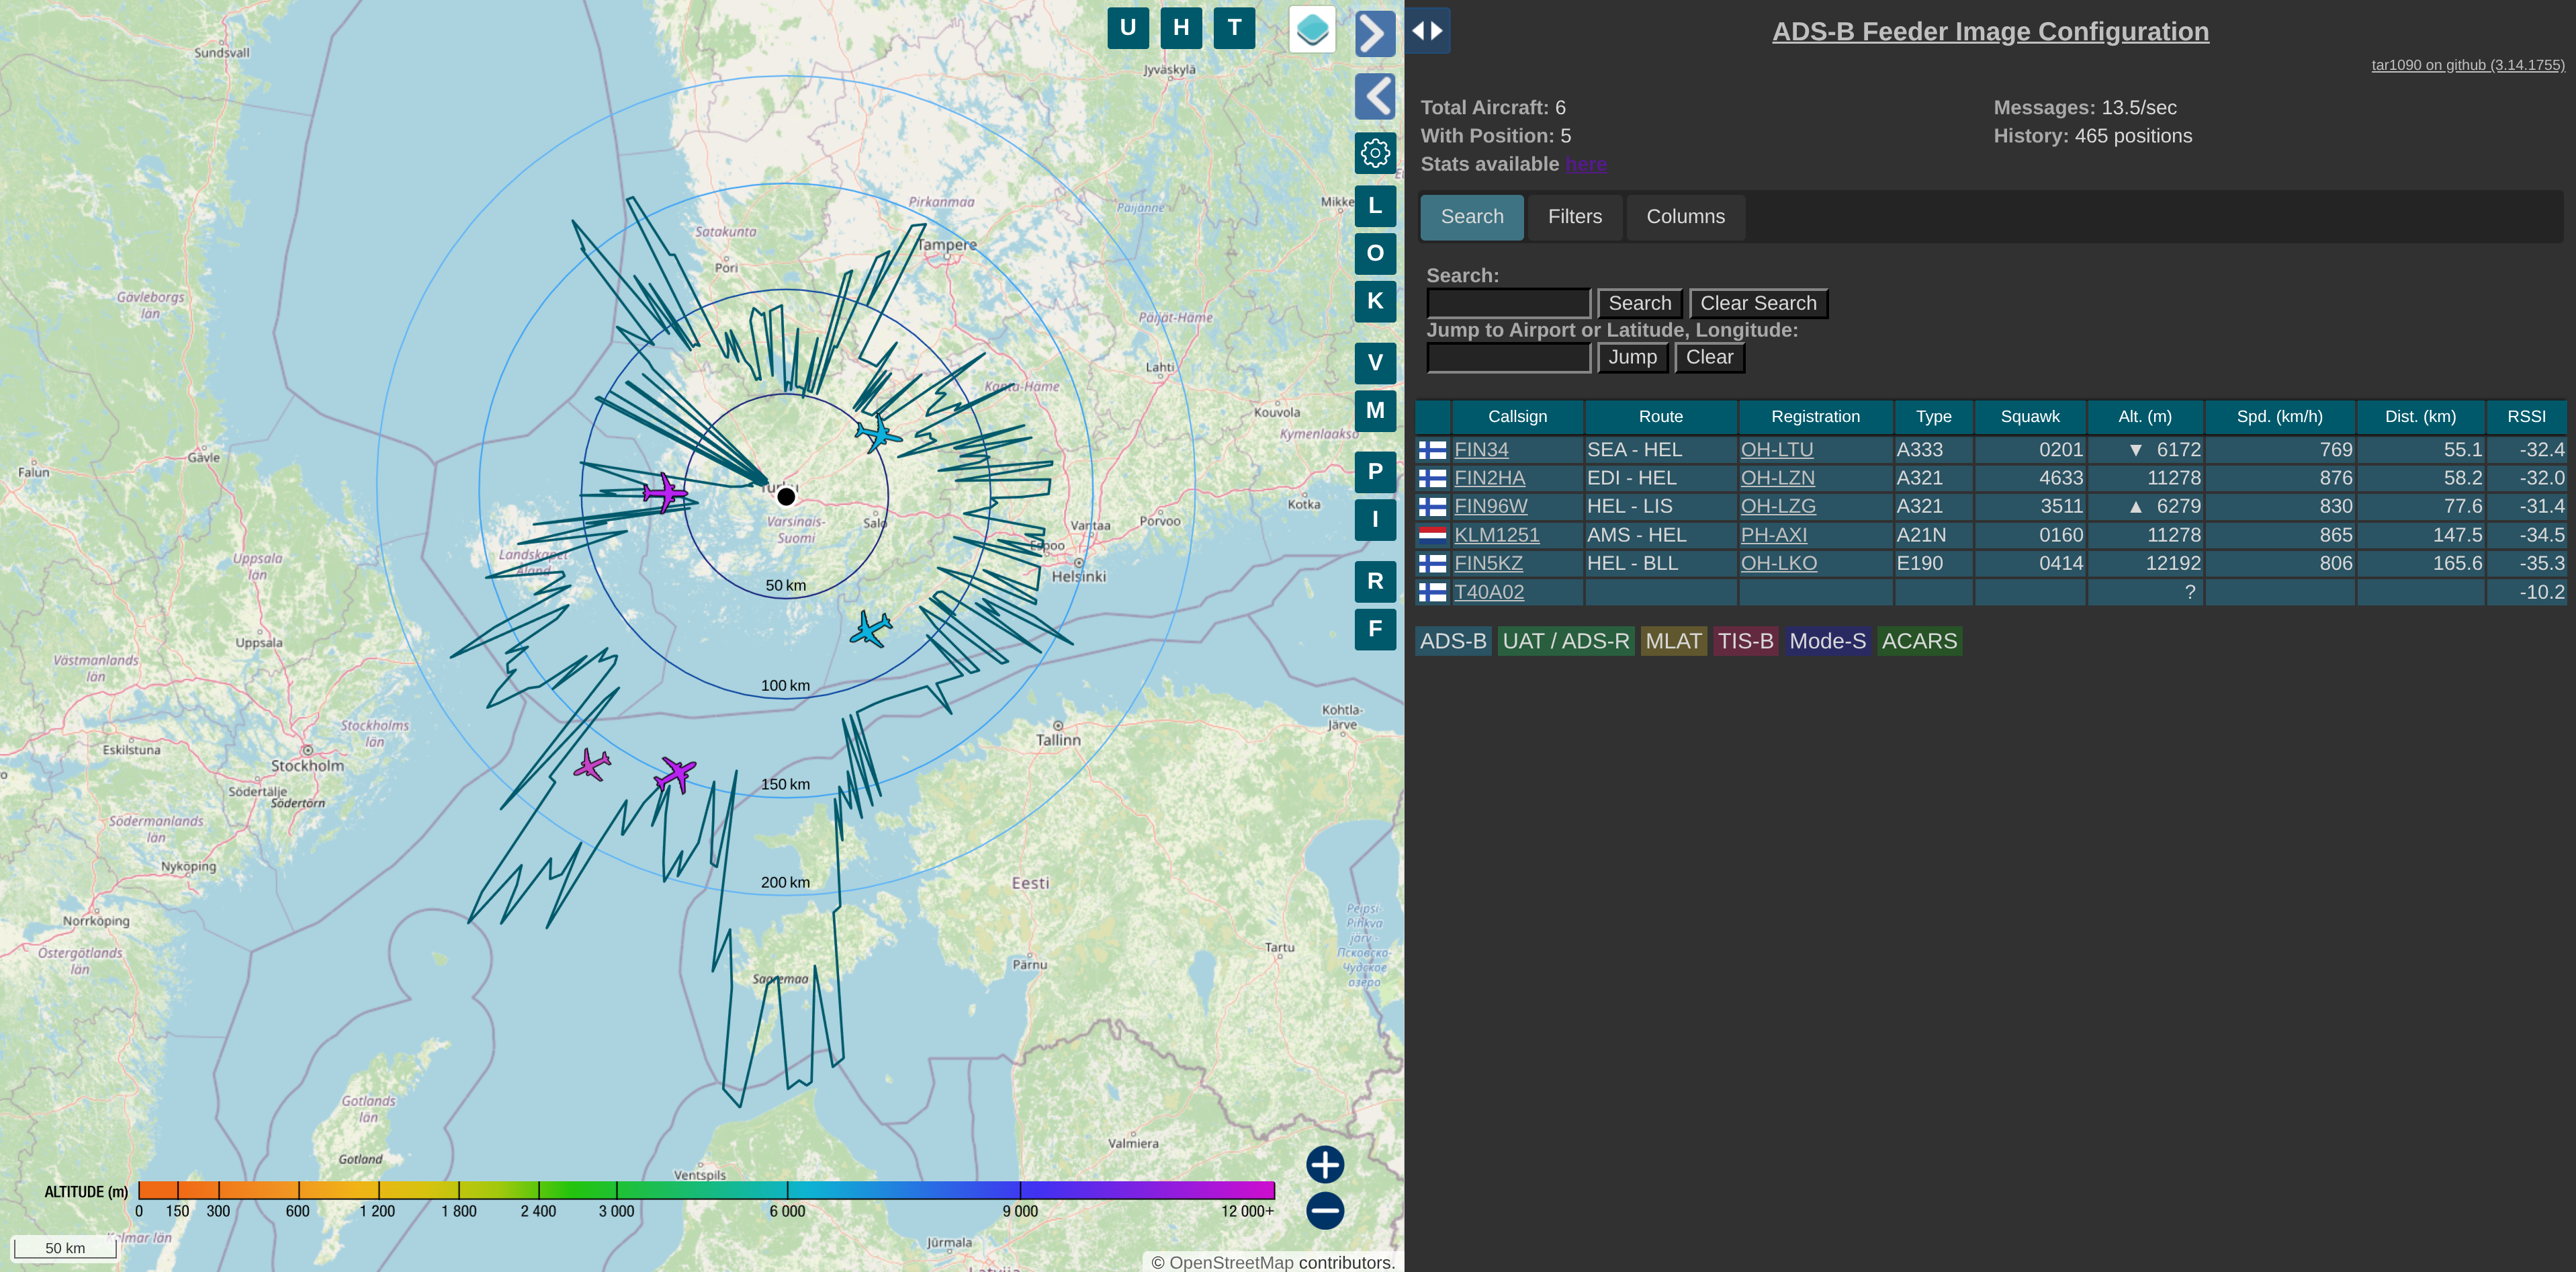2576x1272 pixels.
Task: Toggle the ADS-B source legend filter
Action: [1452, 641]
